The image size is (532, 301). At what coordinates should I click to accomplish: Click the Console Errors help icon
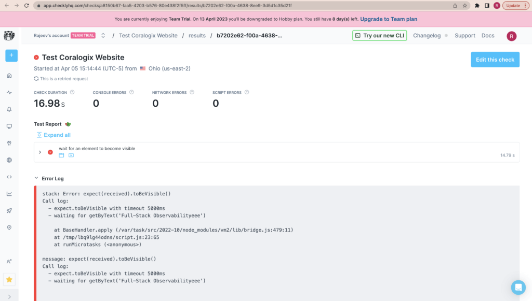[x=131, y=92]
